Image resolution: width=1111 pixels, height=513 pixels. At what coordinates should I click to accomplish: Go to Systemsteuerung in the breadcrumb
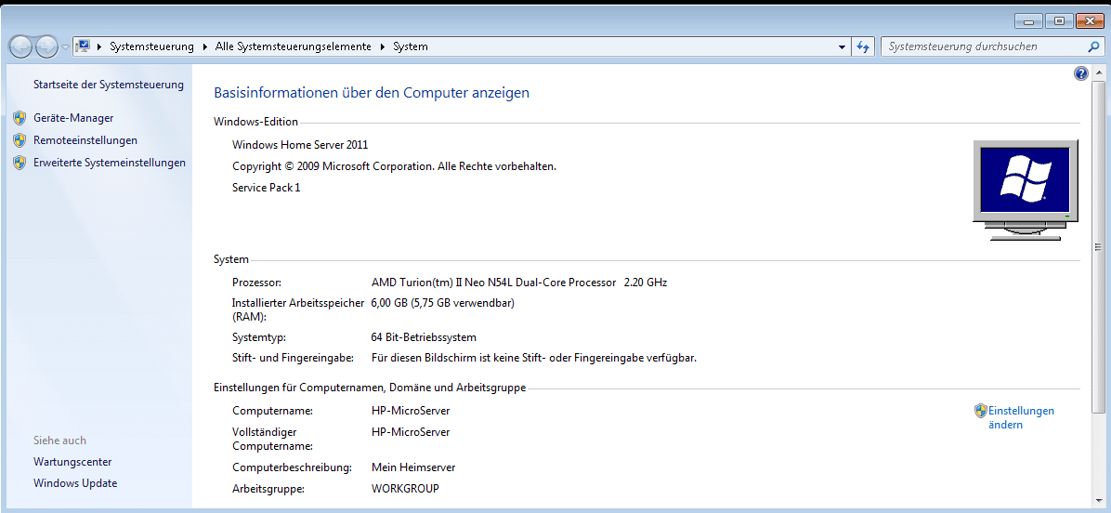pyautogui.click(x=151, y=46)
